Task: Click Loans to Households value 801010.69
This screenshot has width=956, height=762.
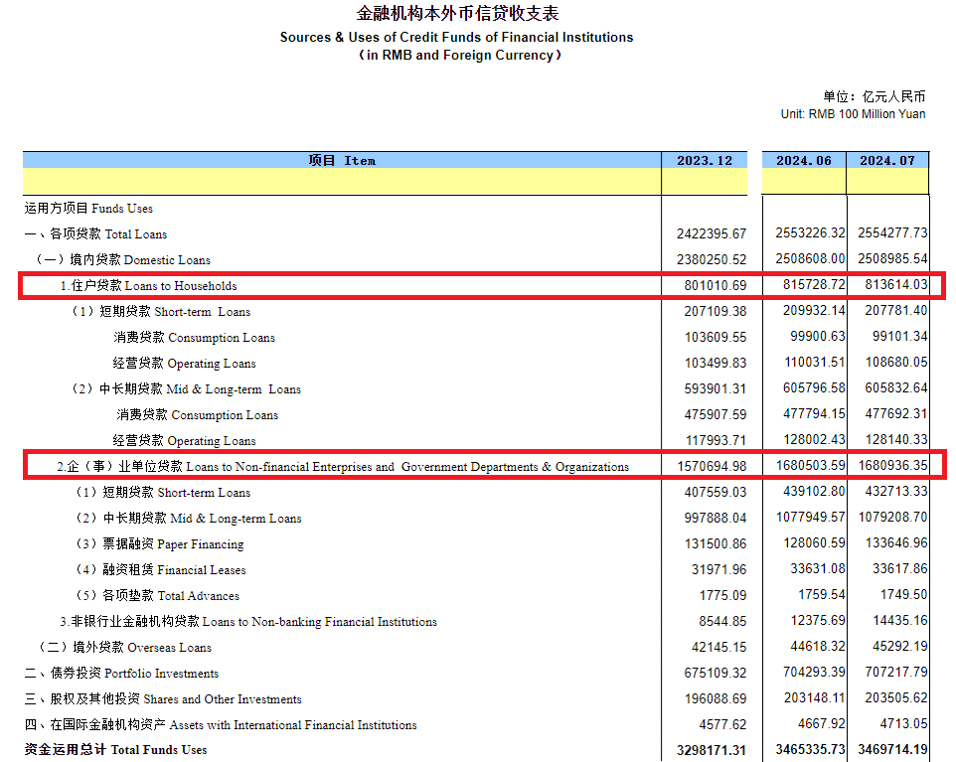Action: pyautogui.click(x=716, y=285)
